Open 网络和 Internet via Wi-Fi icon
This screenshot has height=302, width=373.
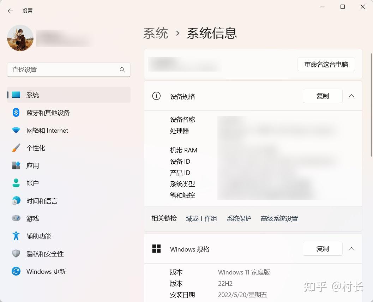(16, 130)
